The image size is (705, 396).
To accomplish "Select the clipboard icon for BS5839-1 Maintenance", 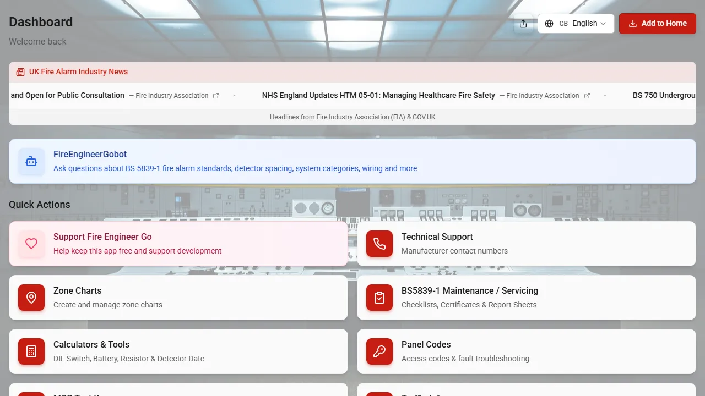I will 379,298.
